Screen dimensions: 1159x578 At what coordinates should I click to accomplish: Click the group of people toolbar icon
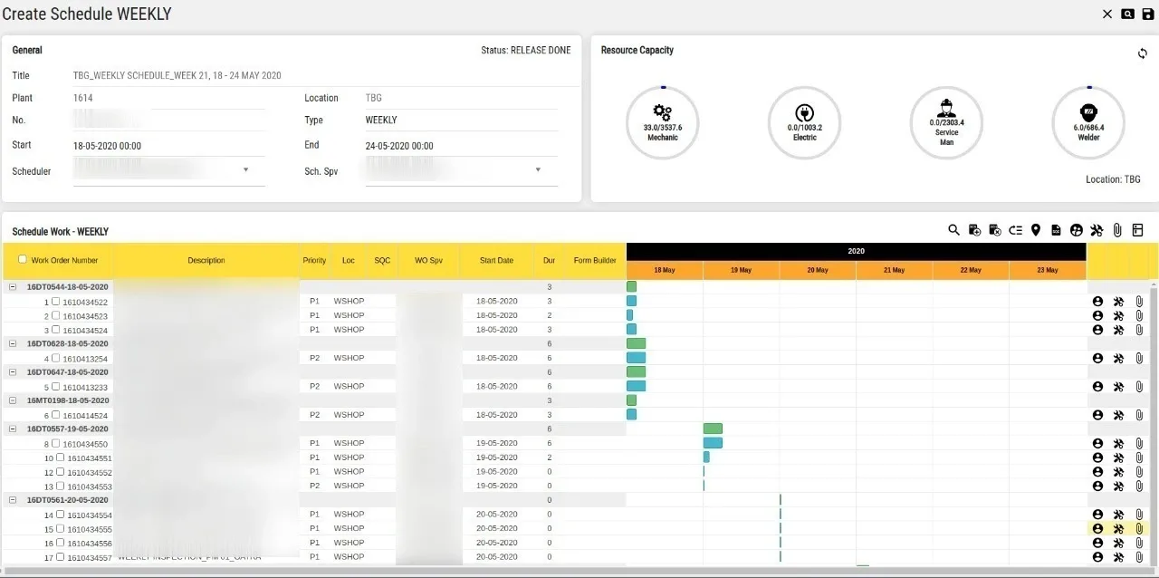click(x=1077, y=230)
